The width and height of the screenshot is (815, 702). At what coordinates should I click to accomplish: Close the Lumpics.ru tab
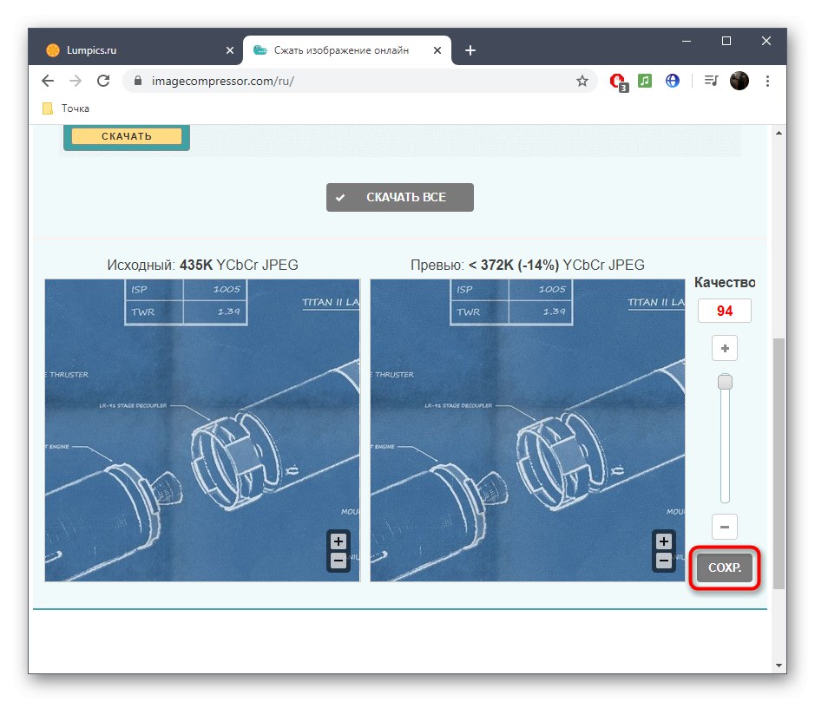(x=230, y=50)
